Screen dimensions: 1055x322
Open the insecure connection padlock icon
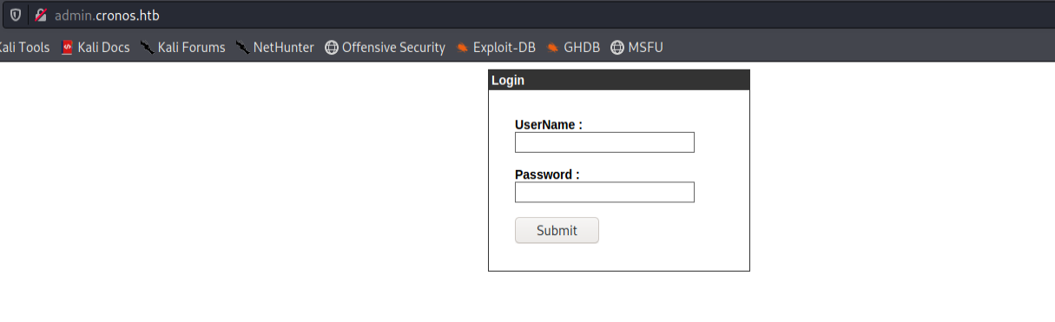(40, 16)
